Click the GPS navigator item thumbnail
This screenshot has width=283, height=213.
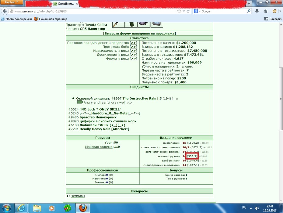(157, 25)
